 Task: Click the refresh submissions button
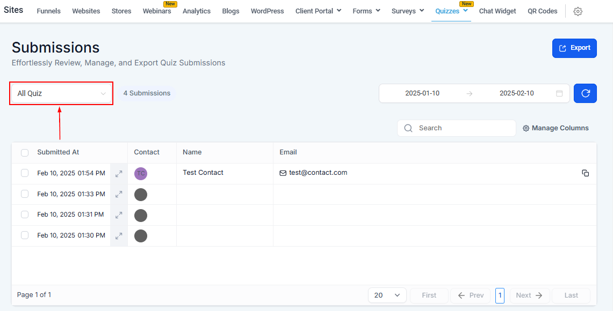pos(585,93)
